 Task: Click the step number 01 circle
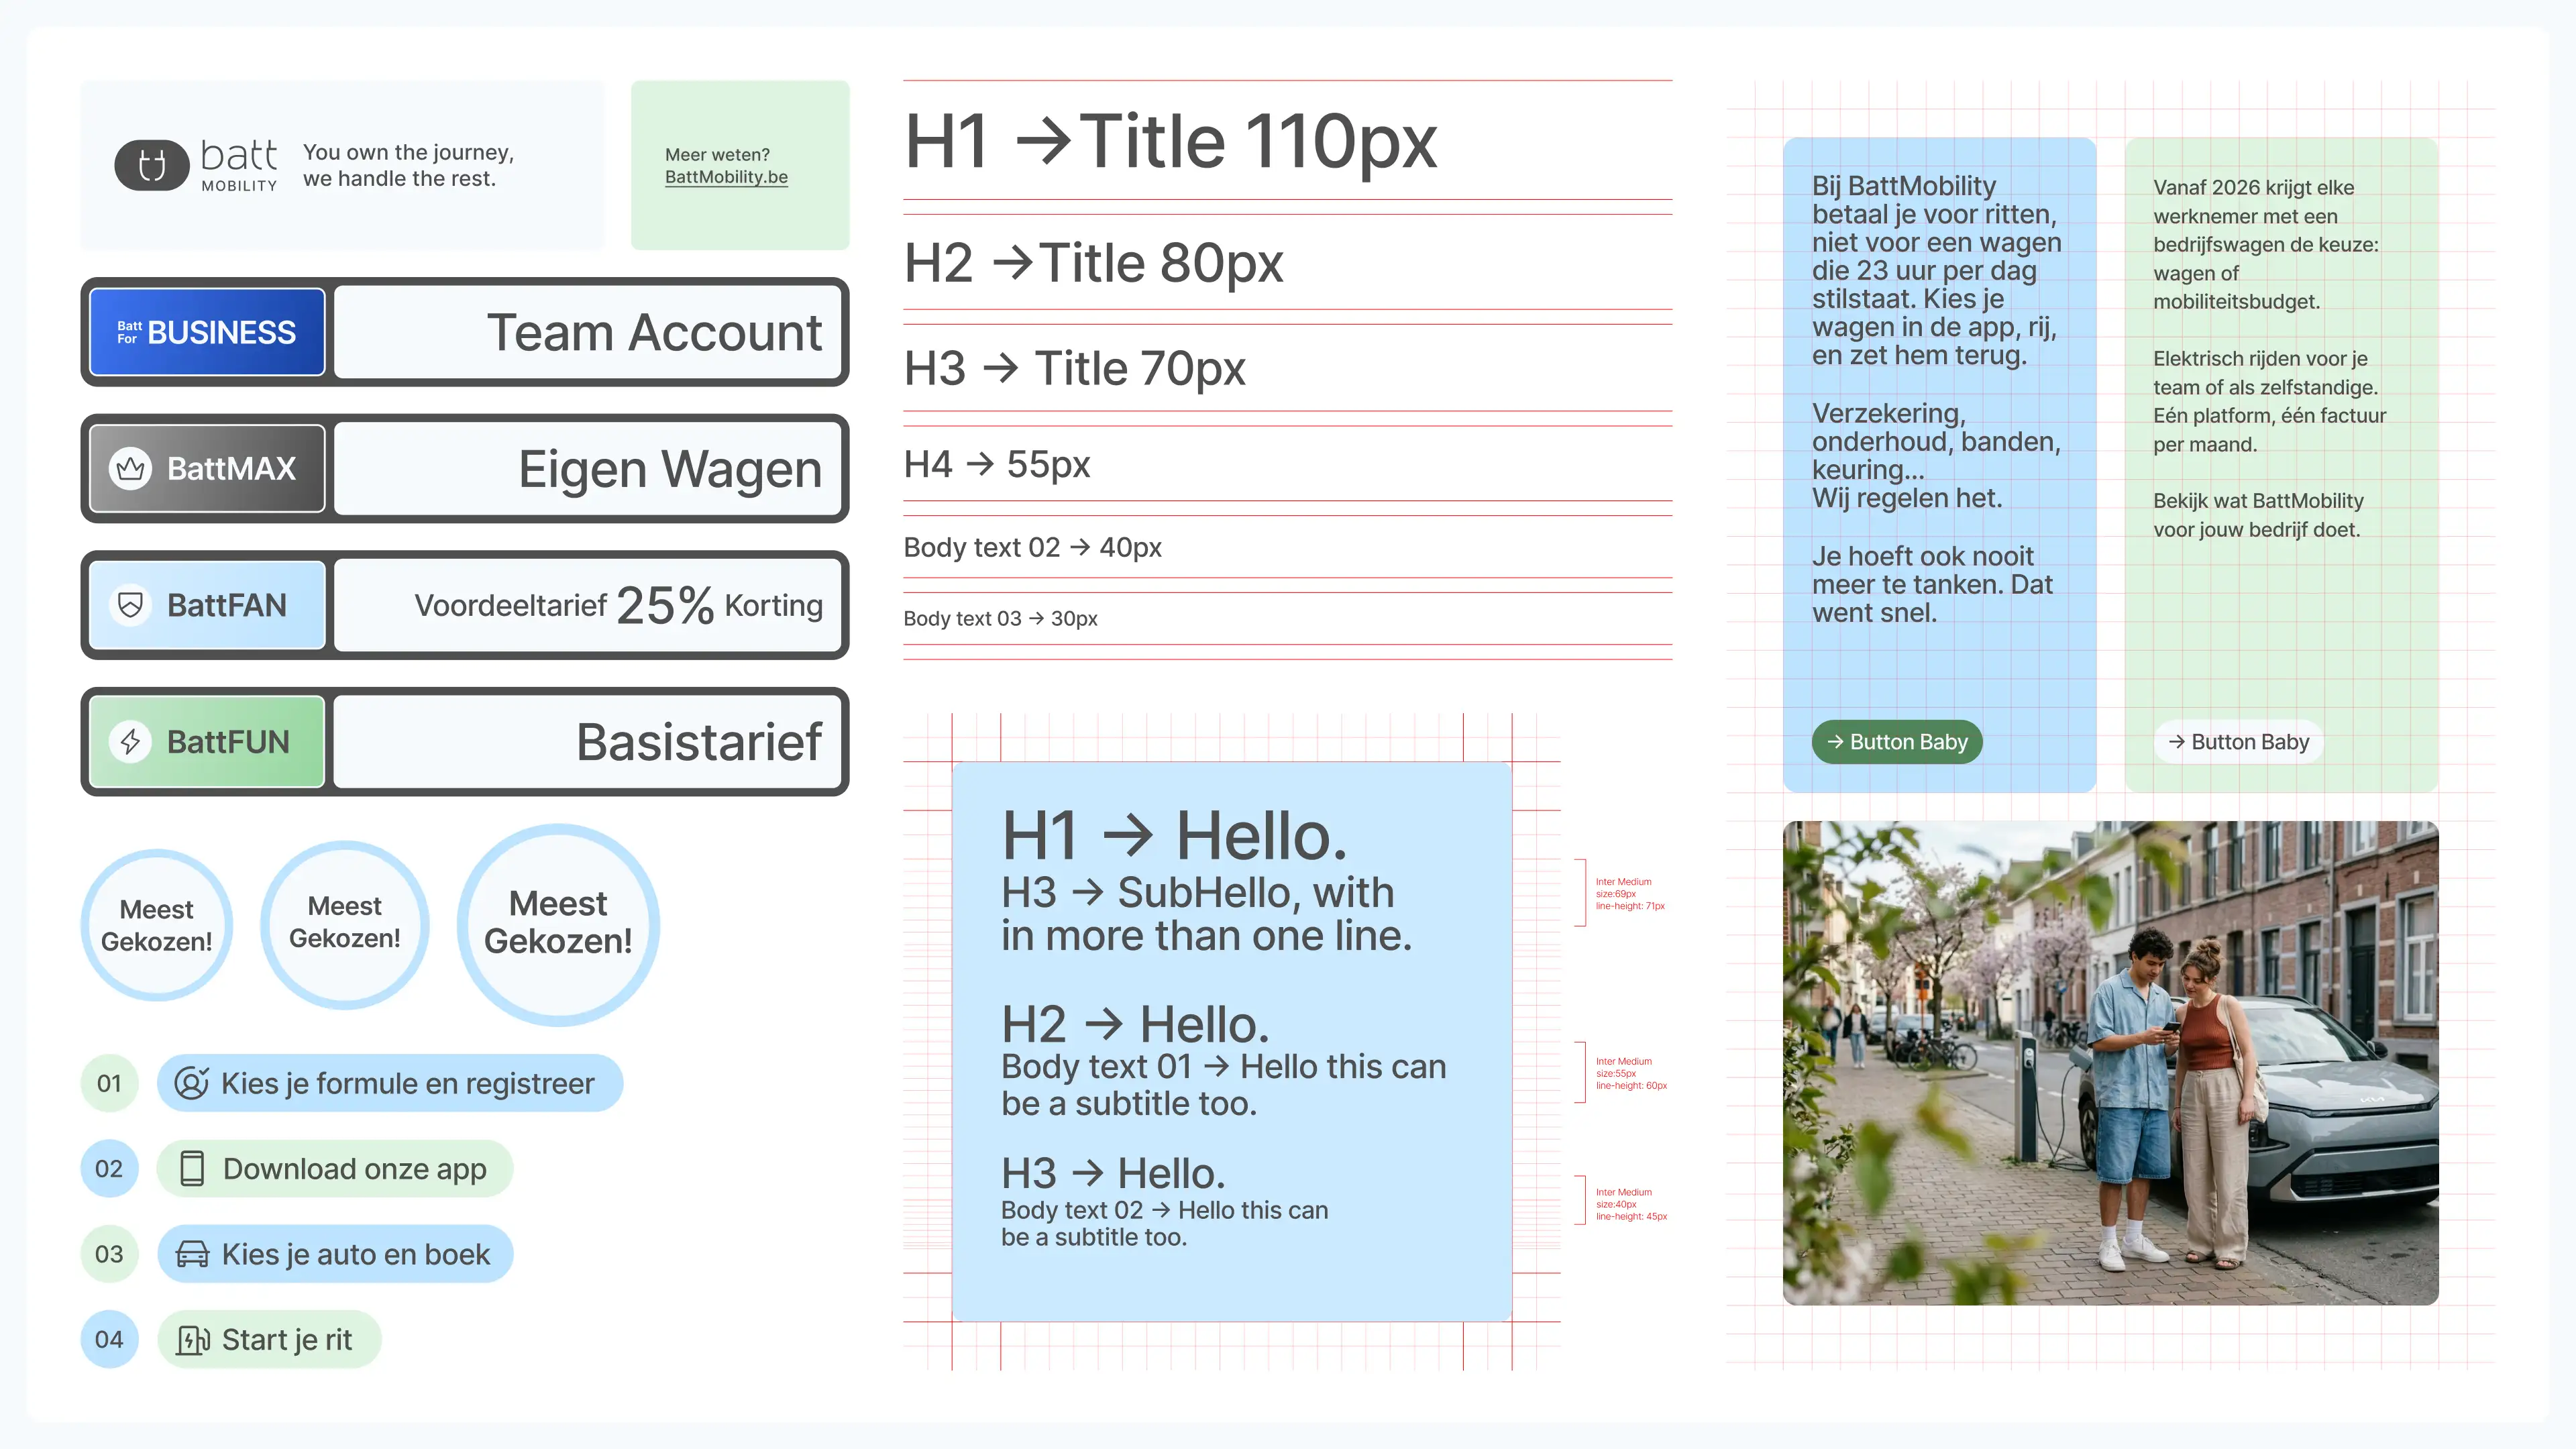pos(109,1083)
